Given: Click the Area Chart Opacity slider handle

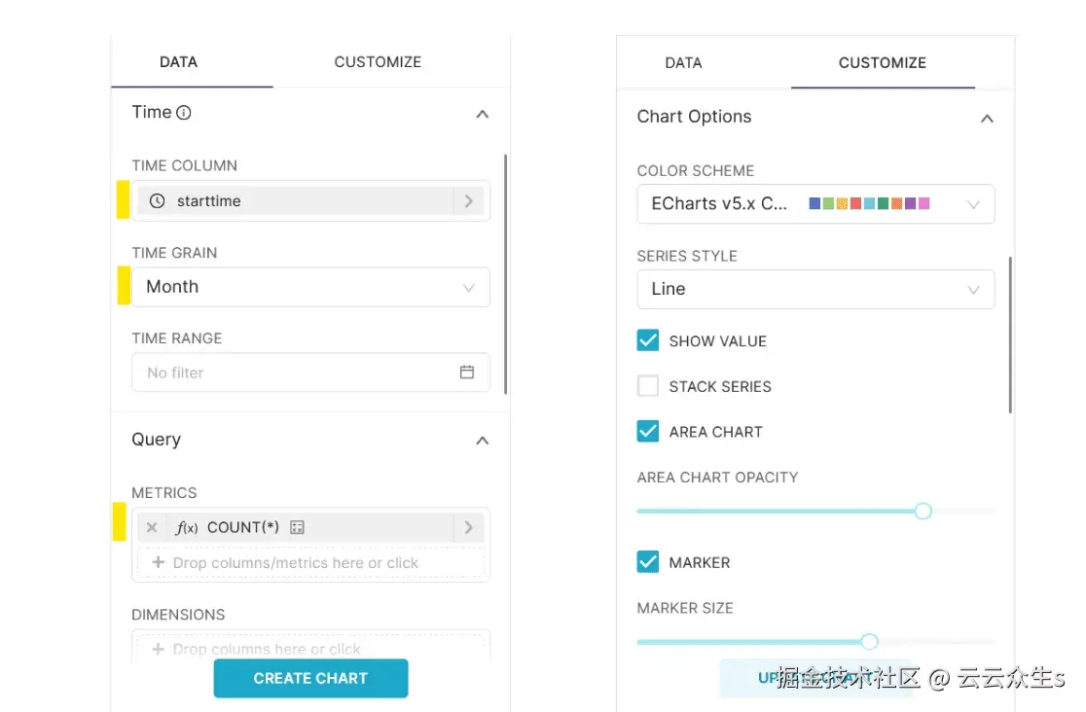Looking at the screenshot, I should [923, 511].
